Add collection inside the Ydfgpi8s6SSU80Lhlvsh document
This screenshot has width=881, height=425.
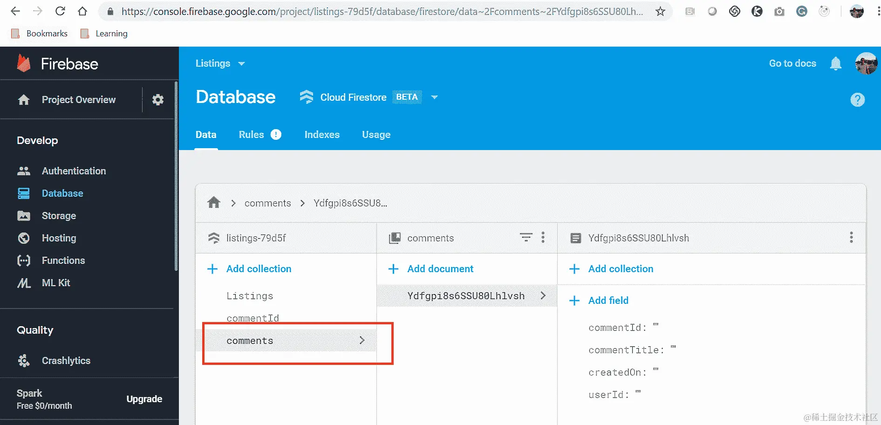point(611,269)
